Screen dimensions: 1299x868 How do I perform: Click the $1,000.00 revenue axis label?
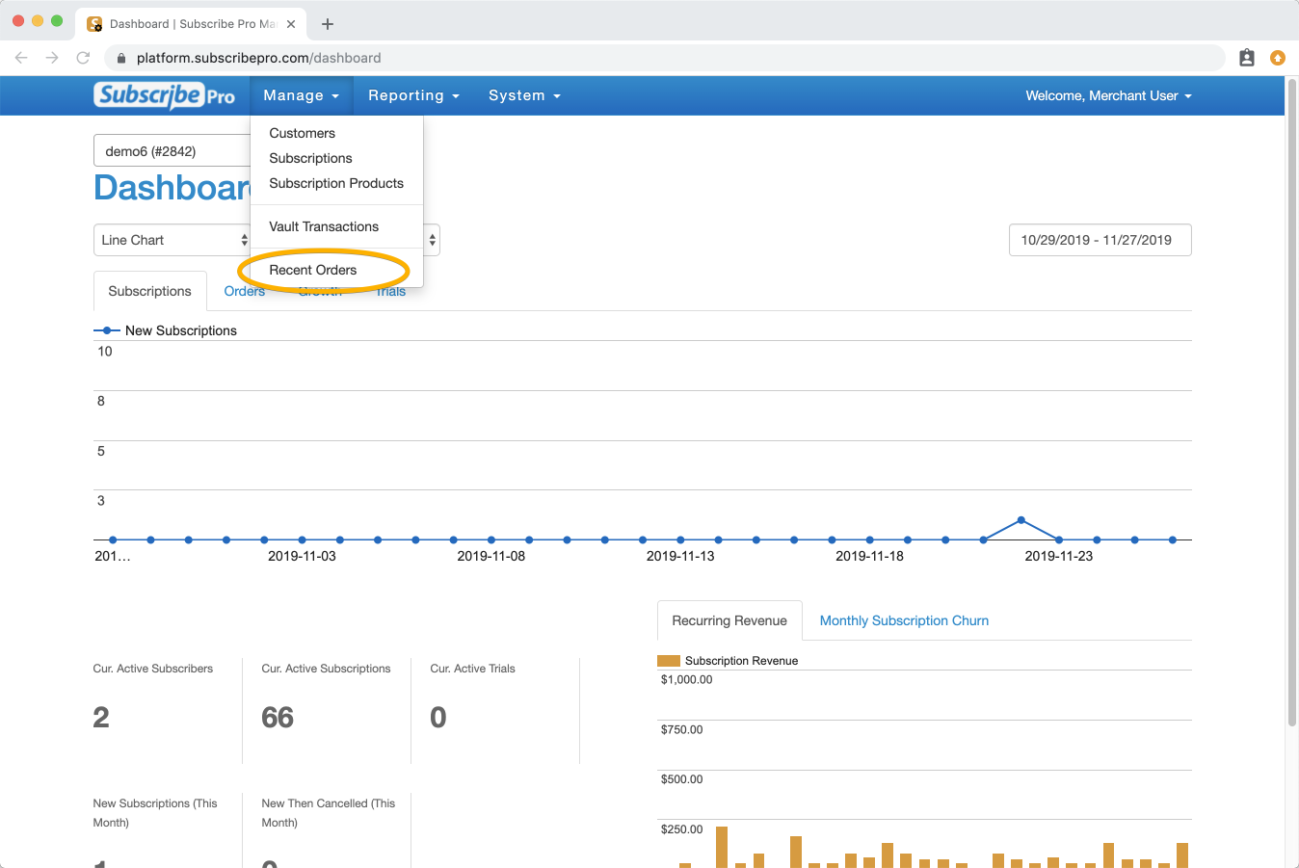[x=687, y=680]
